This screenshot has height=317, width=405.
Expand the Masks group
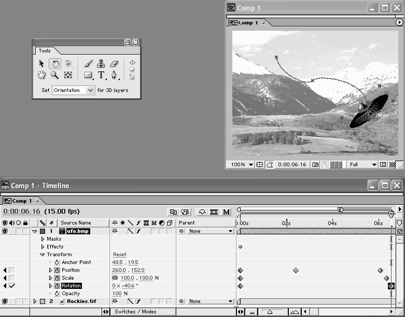(43, 239)
